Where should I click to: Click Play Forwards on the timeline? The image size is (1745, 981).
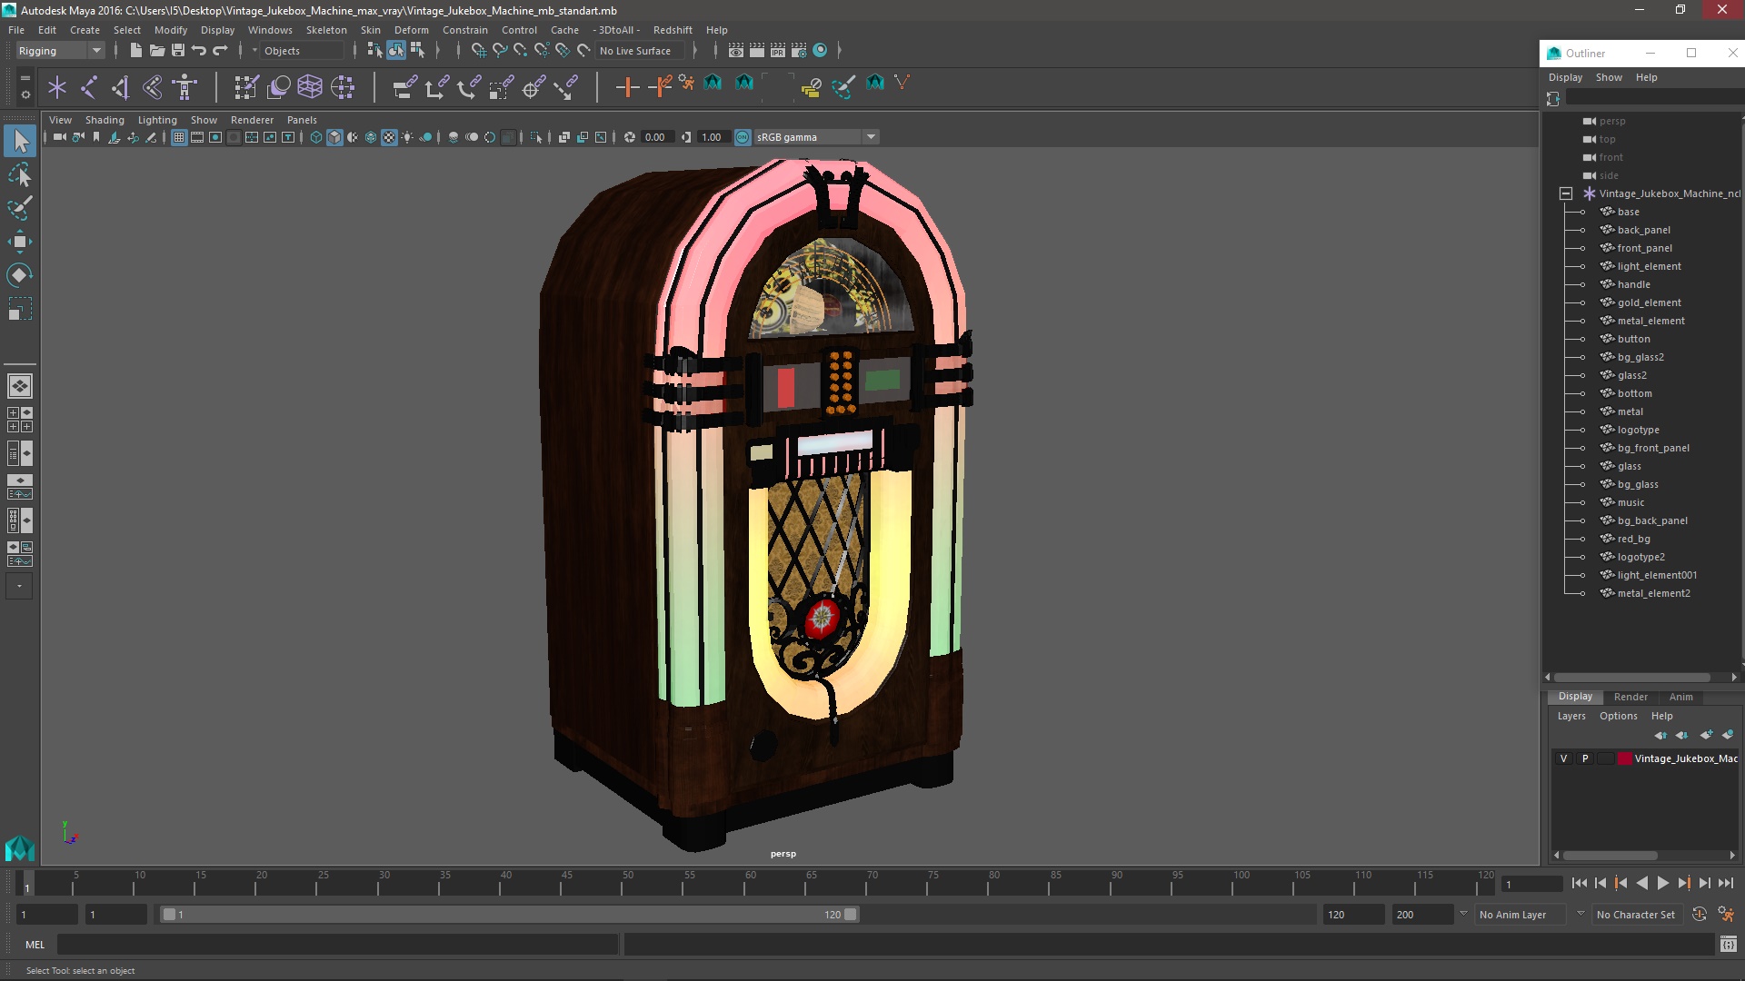1662,883
